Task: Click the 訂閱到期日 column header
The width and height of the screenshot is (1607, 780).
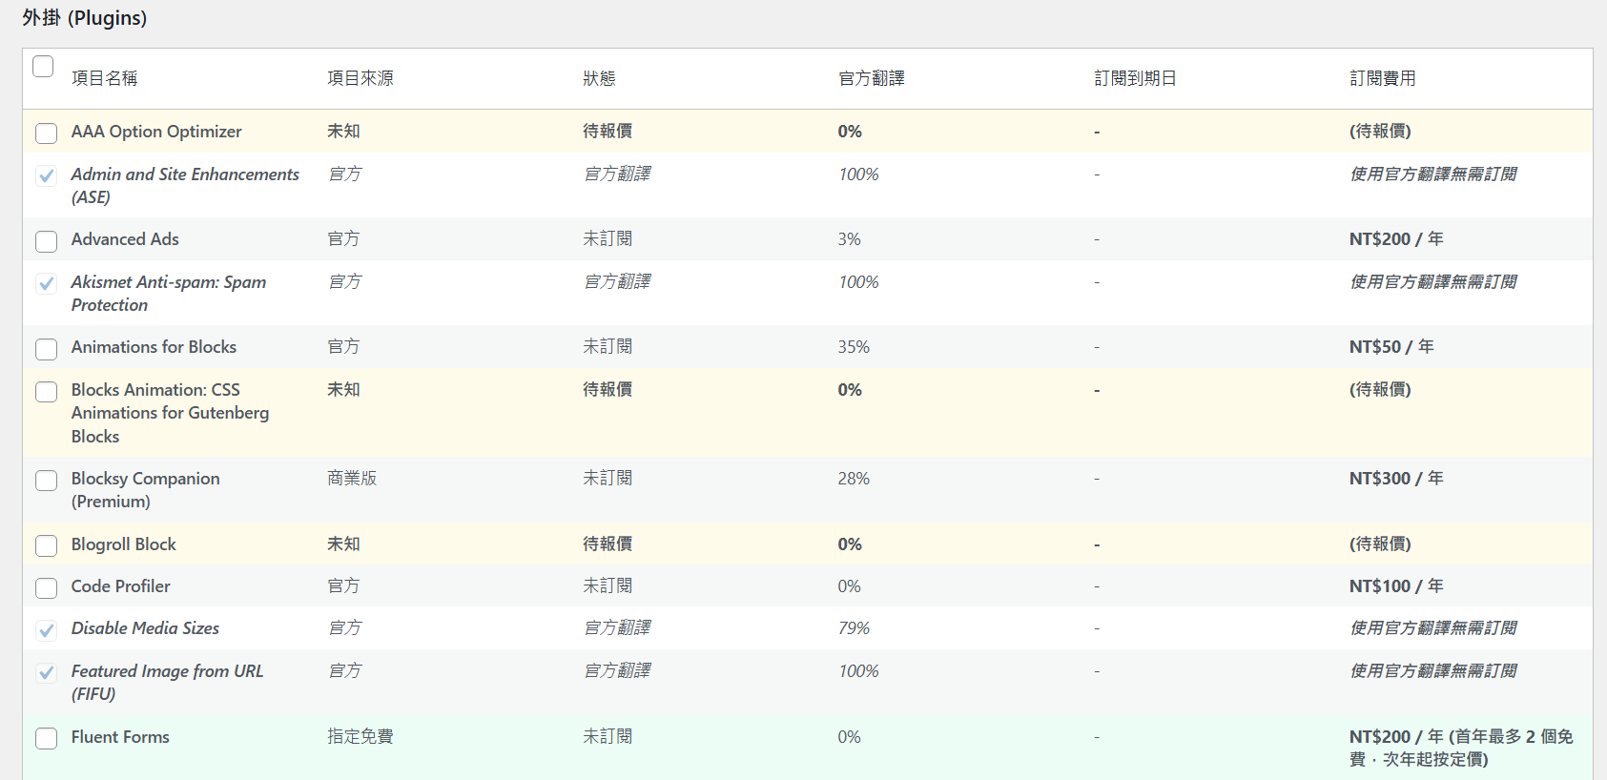Action: point(1135,78)
